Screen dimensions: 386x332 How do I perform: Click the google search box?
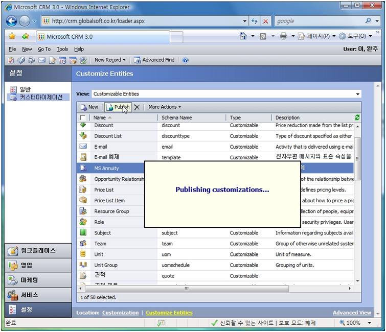point(320,21)
